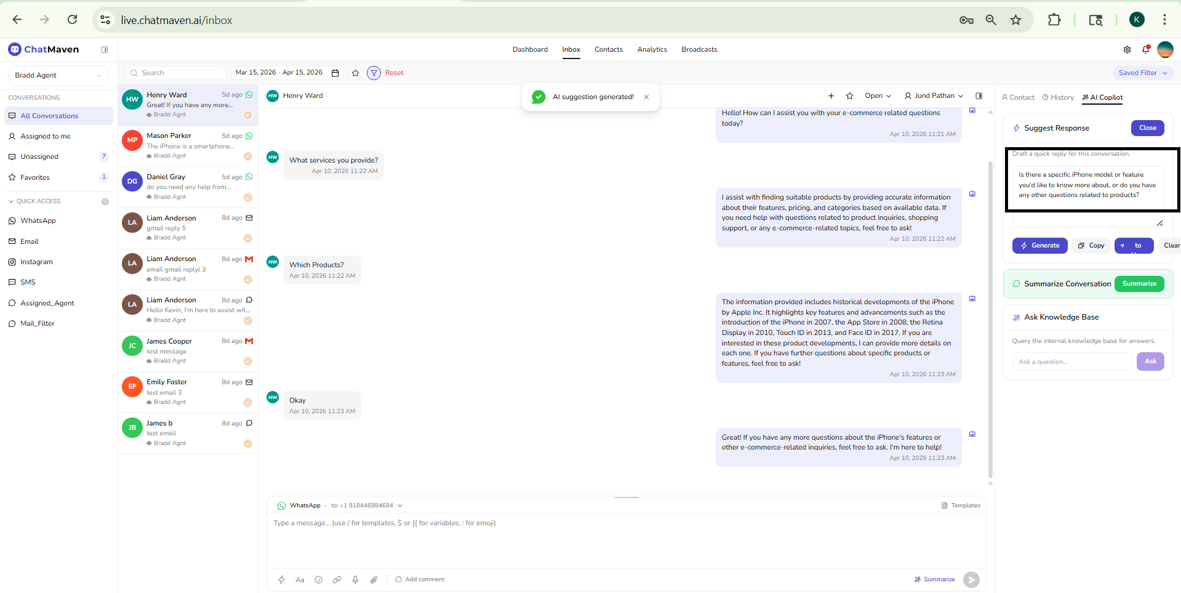Image resolution: width=1181 pixels, height=593 pixels.
Task: Expand the Open status dropdown
Action: (x=877, y=95)
